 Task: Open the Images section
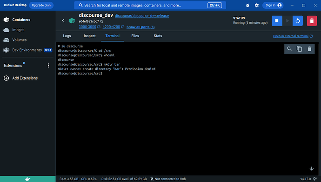click(x=18, y=30)
